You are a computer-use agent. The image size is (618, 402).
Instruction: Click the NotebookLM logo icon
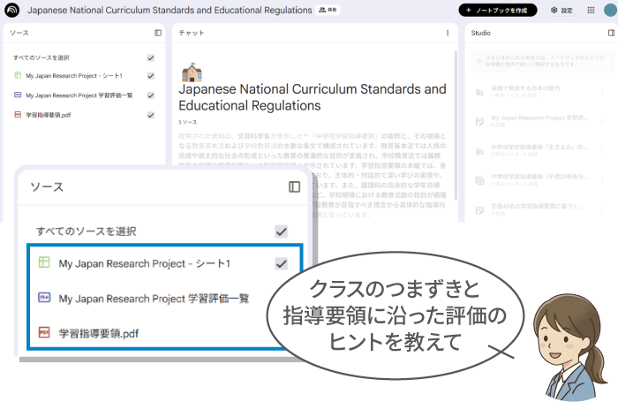[x=13, y=10]
